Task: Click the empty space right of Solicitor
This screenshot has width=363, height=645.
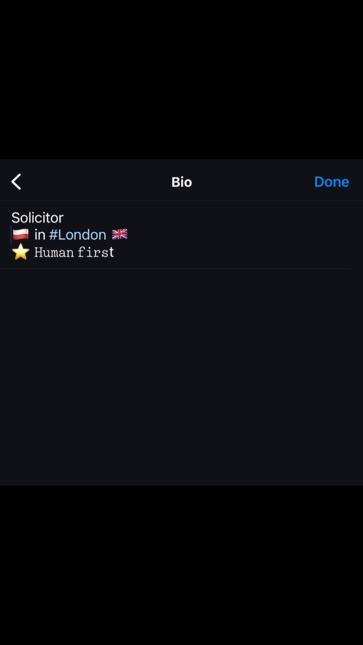Action: coord(198,218)
